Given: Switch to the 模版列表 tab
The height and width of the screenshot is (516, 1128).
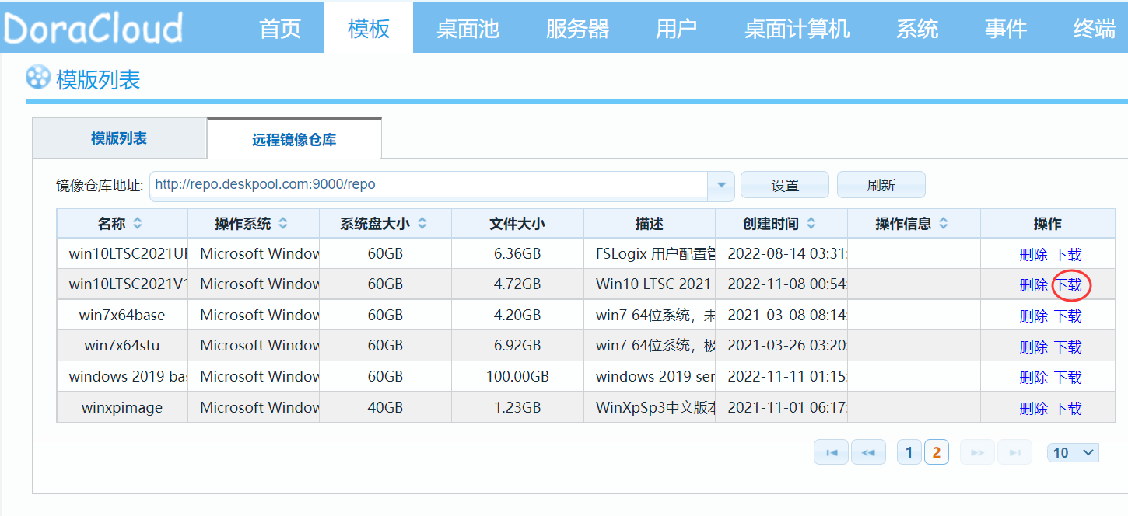Looking at the screenshot, I should click(118, 138).
